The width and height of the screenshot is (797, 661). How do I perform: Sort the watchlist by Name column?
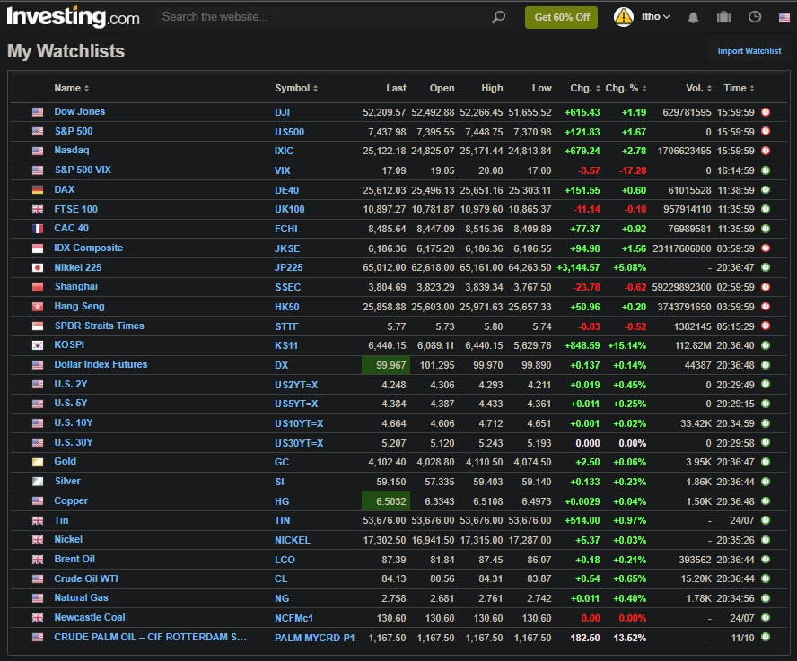pos(72,88)
